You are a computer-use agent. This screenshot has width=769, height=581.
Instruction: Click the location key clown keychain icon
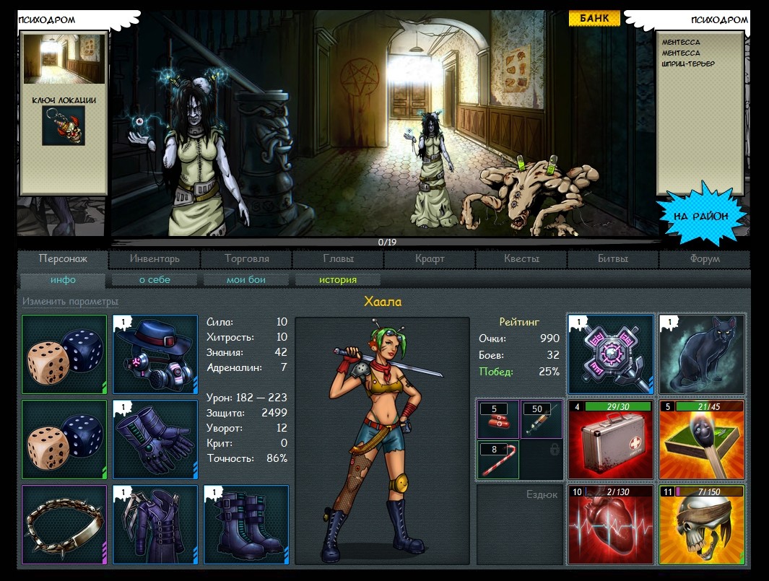point(64,126)
